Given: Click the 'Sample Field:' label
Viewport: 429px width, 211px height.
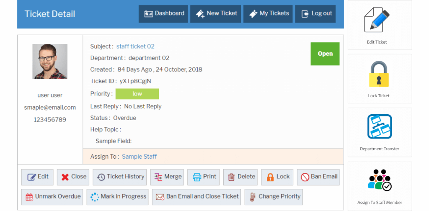Looking at the screenshot, I should point(114,142).
